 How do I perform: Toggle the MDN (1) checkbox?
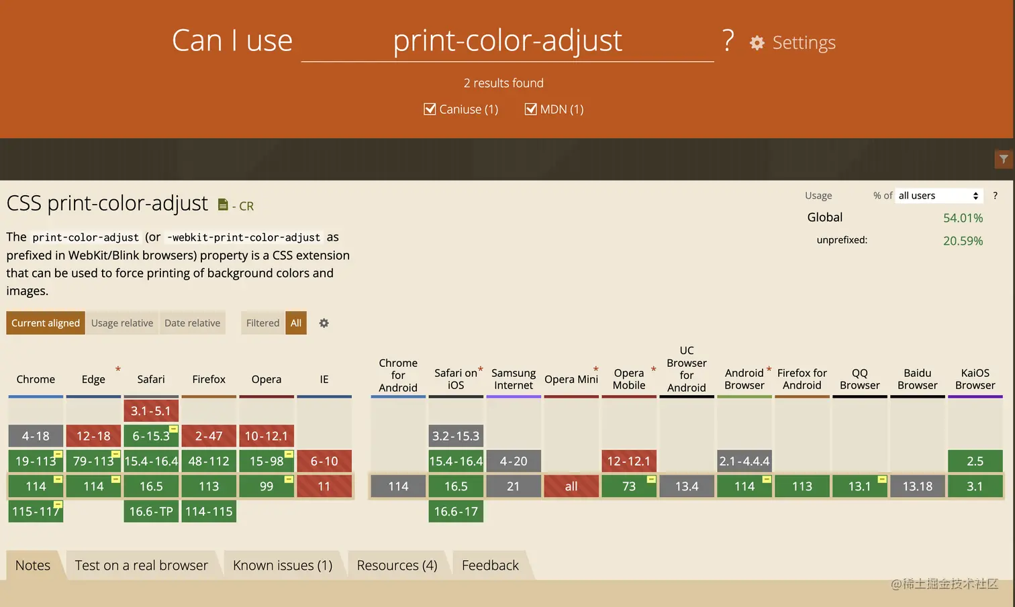click(x=530, y=109)
